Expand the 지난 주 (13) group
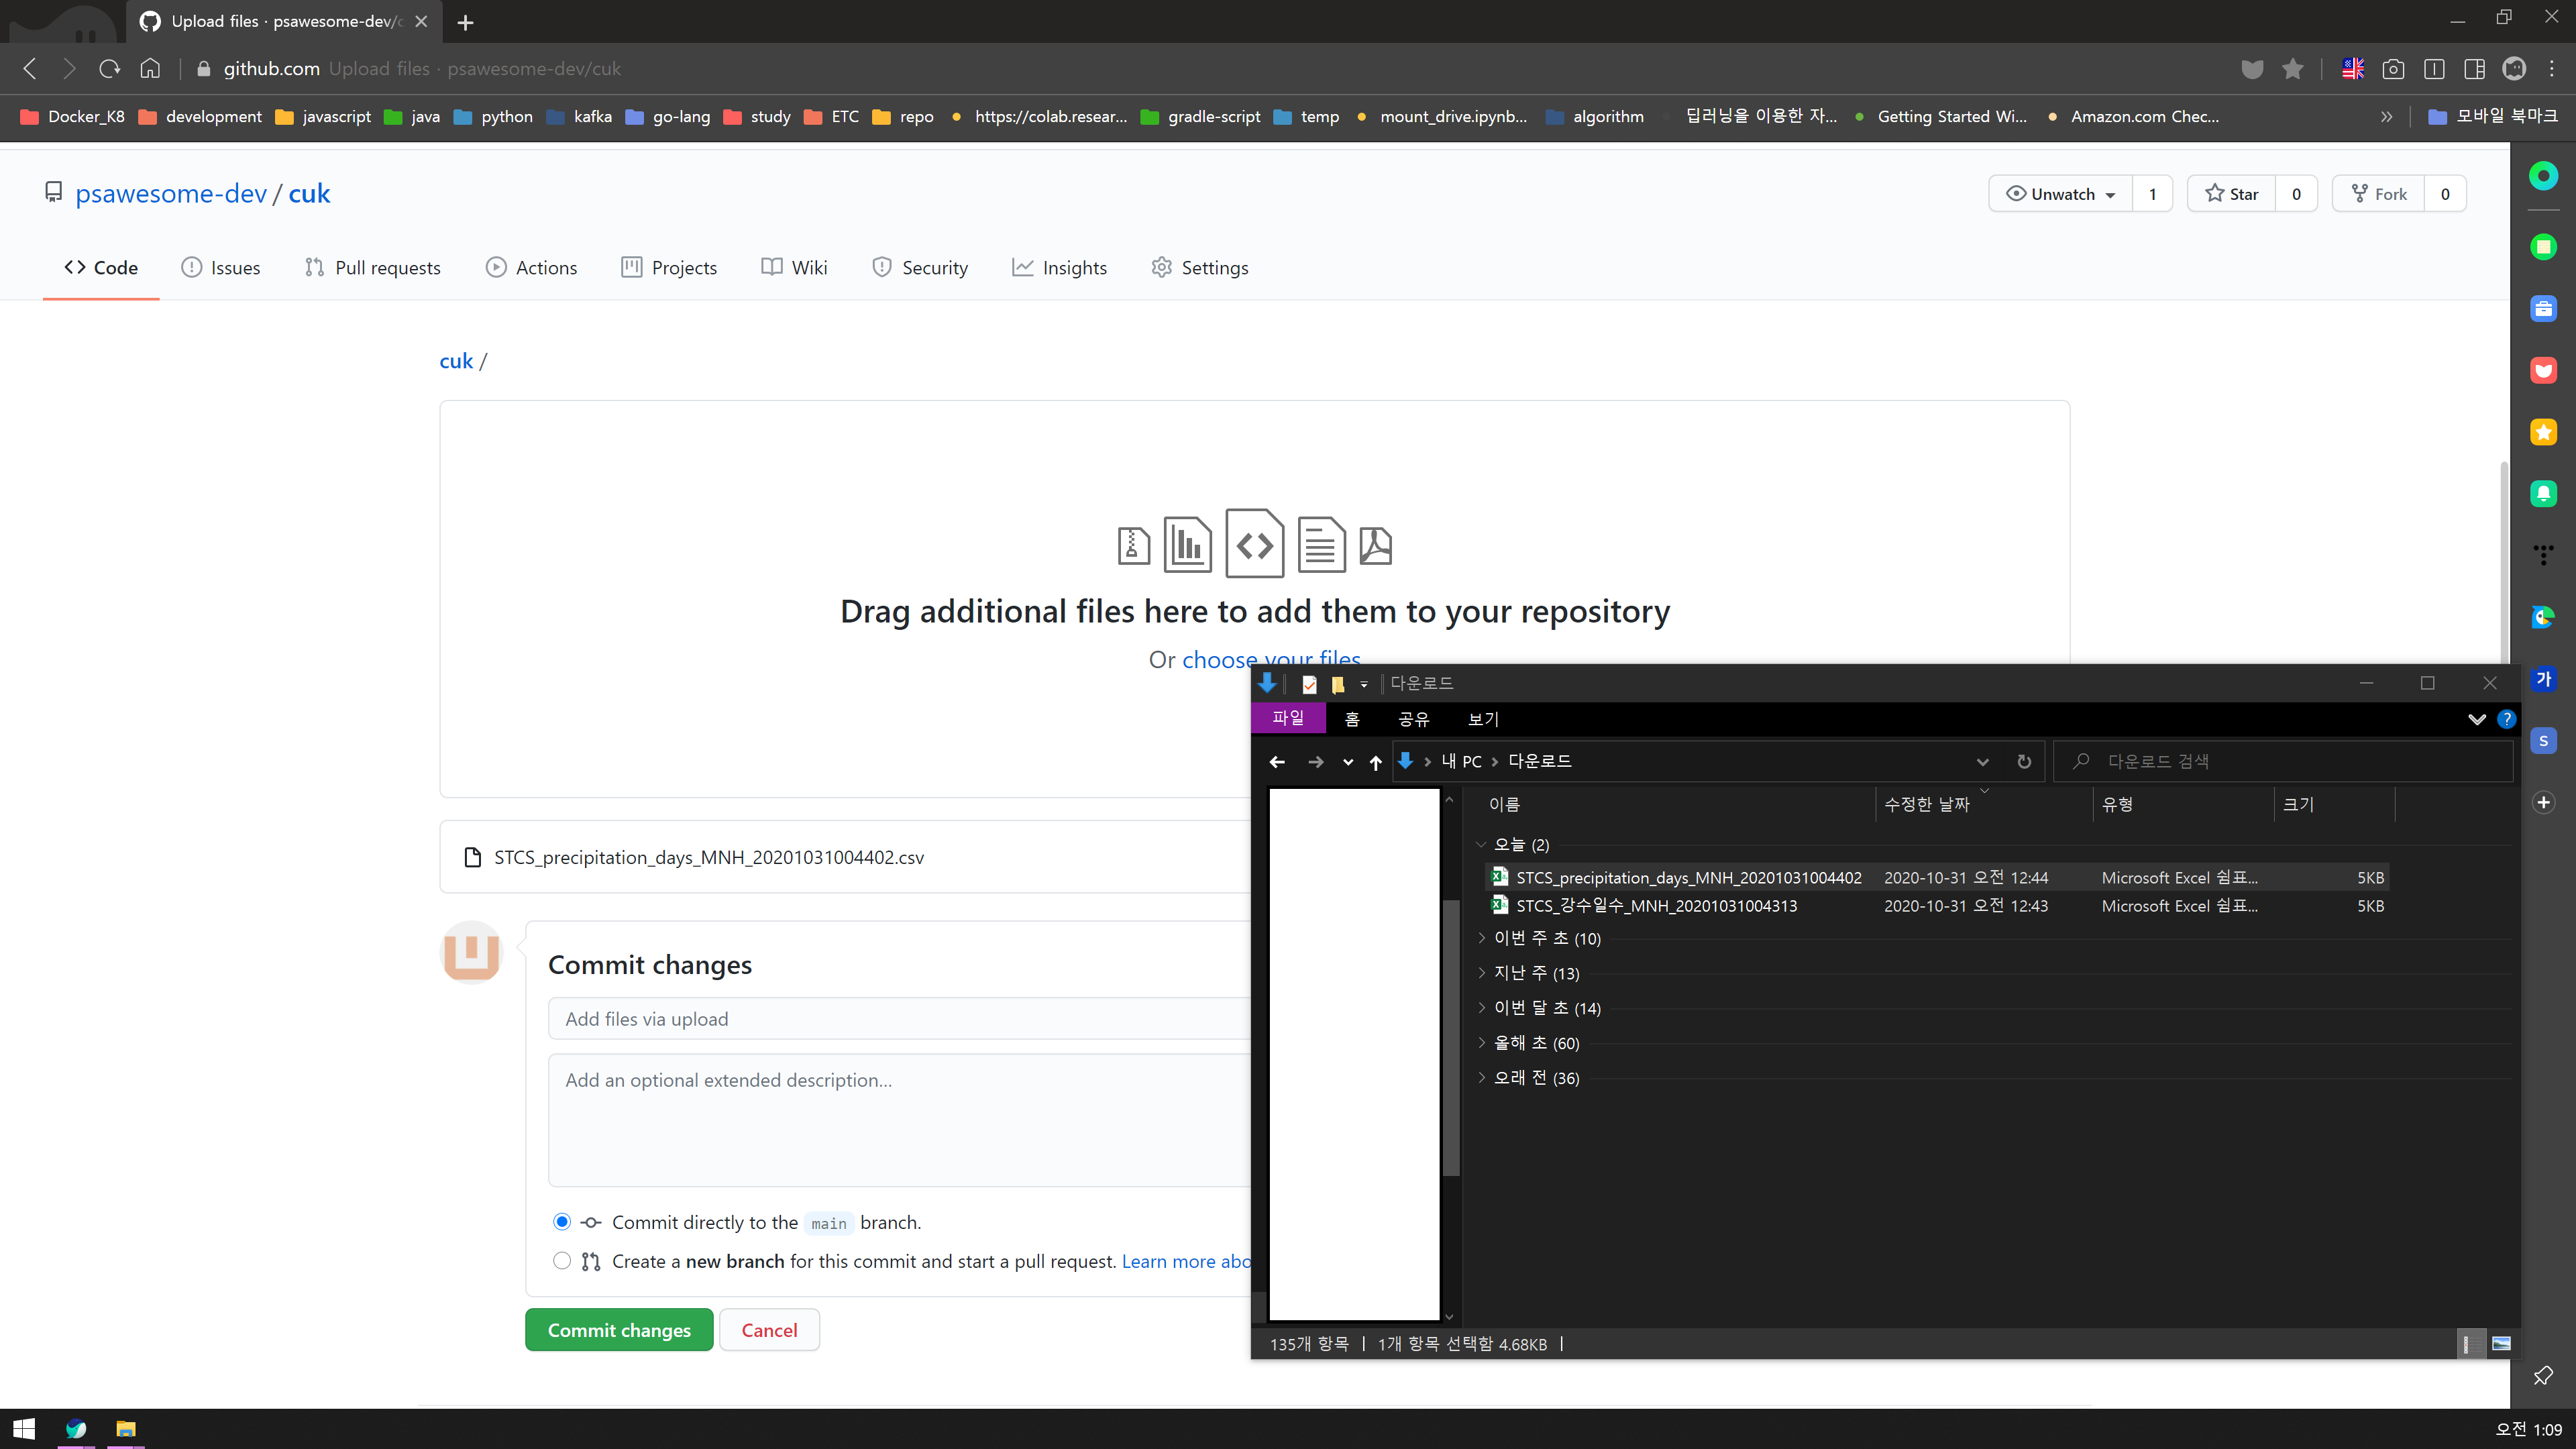This screenshot has height=1449, width=2576. [1482, 972]
